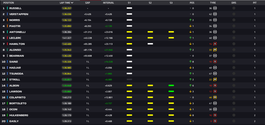Select the VERSTAPPEN driver name
The height and width of the screenshot is (125, 265).
tap(19, 14)
